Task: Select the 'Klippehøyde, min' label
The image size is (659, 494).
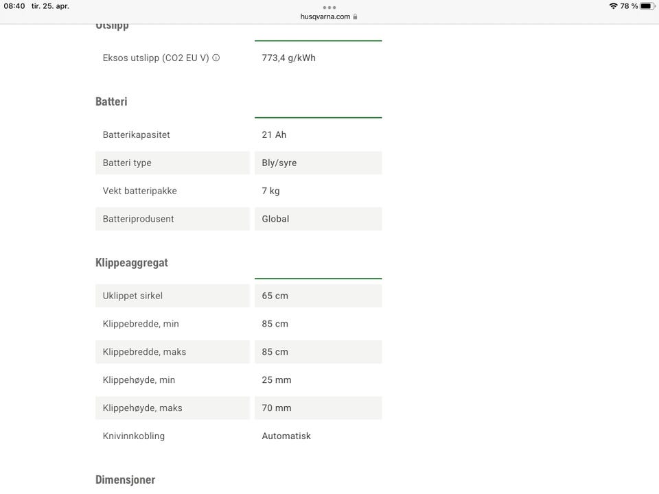Action: (x=139, y=380)
